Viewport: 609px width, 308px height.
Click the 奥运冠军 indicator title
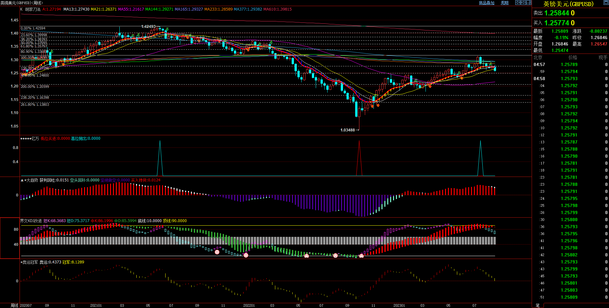pos(30,262)
